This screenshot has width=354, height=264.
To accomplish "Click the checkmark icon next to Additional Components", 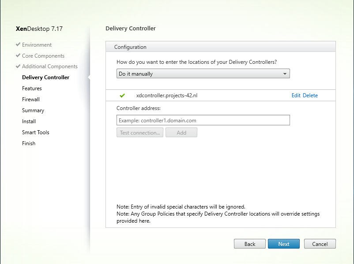I will [x=18, y=66].
